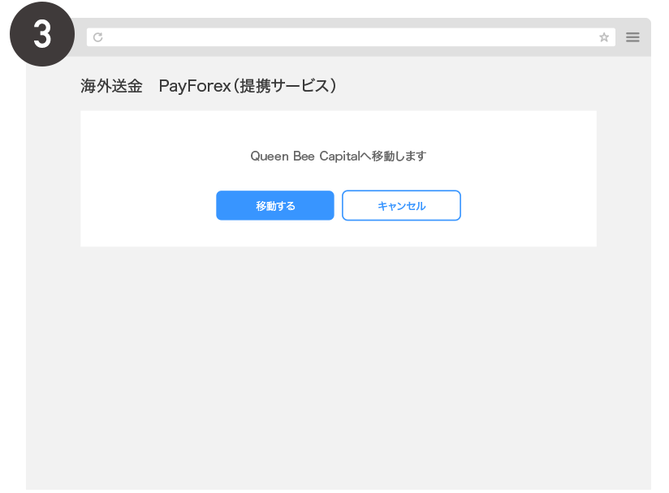Image resolution: width=669 pixels, height=493 pixels.
Task: Click the blue 移動する button
Action: (x=274, y=205)
